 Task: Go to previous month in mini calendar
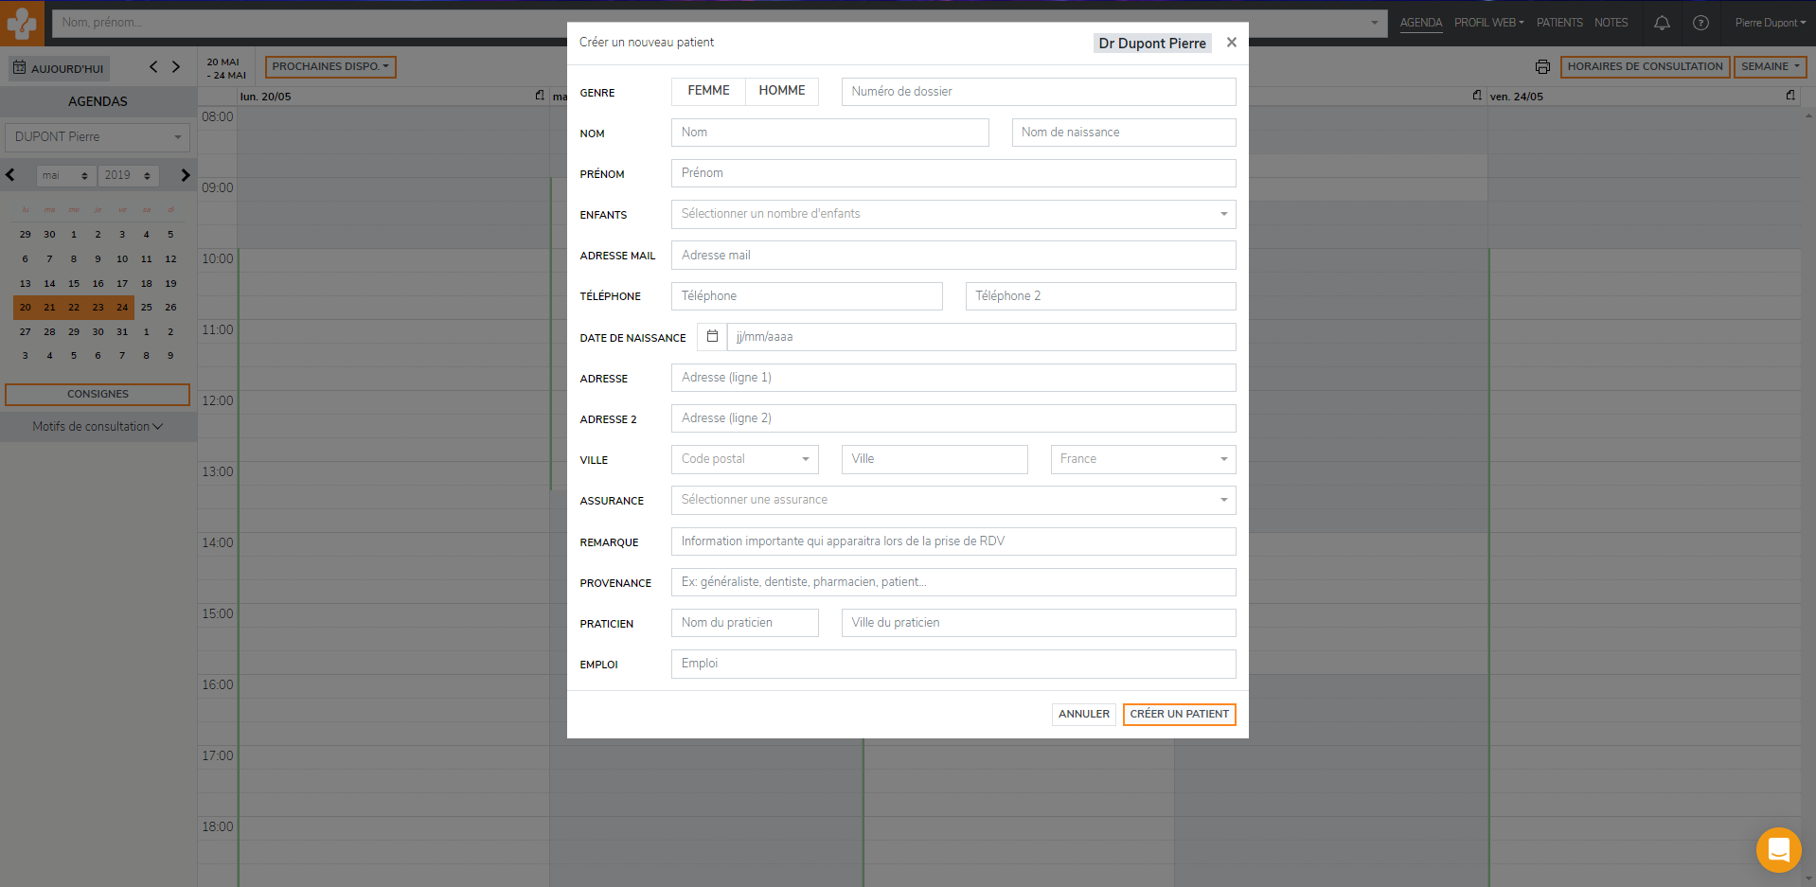(10, 175)
